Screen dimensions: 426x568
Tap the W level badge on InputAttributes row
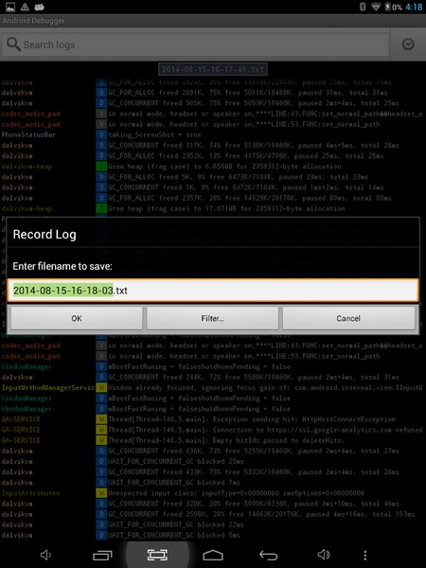tap(101, 493)
